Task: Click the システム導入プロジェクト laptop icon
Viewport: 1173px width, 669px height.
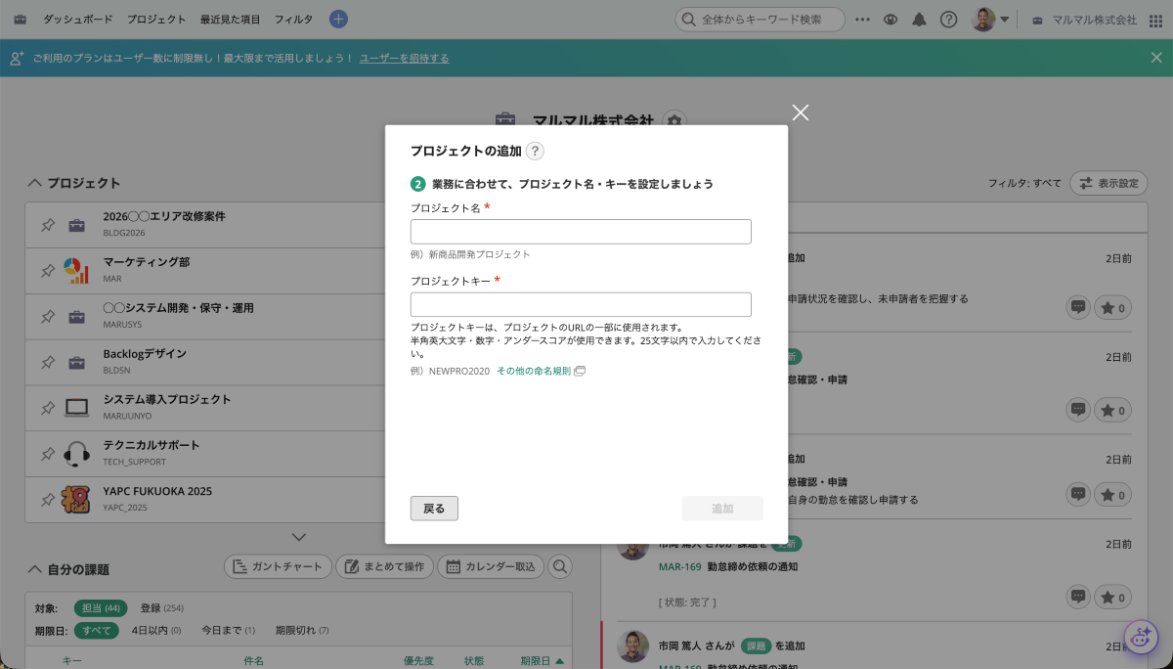Action: (76, 408)
